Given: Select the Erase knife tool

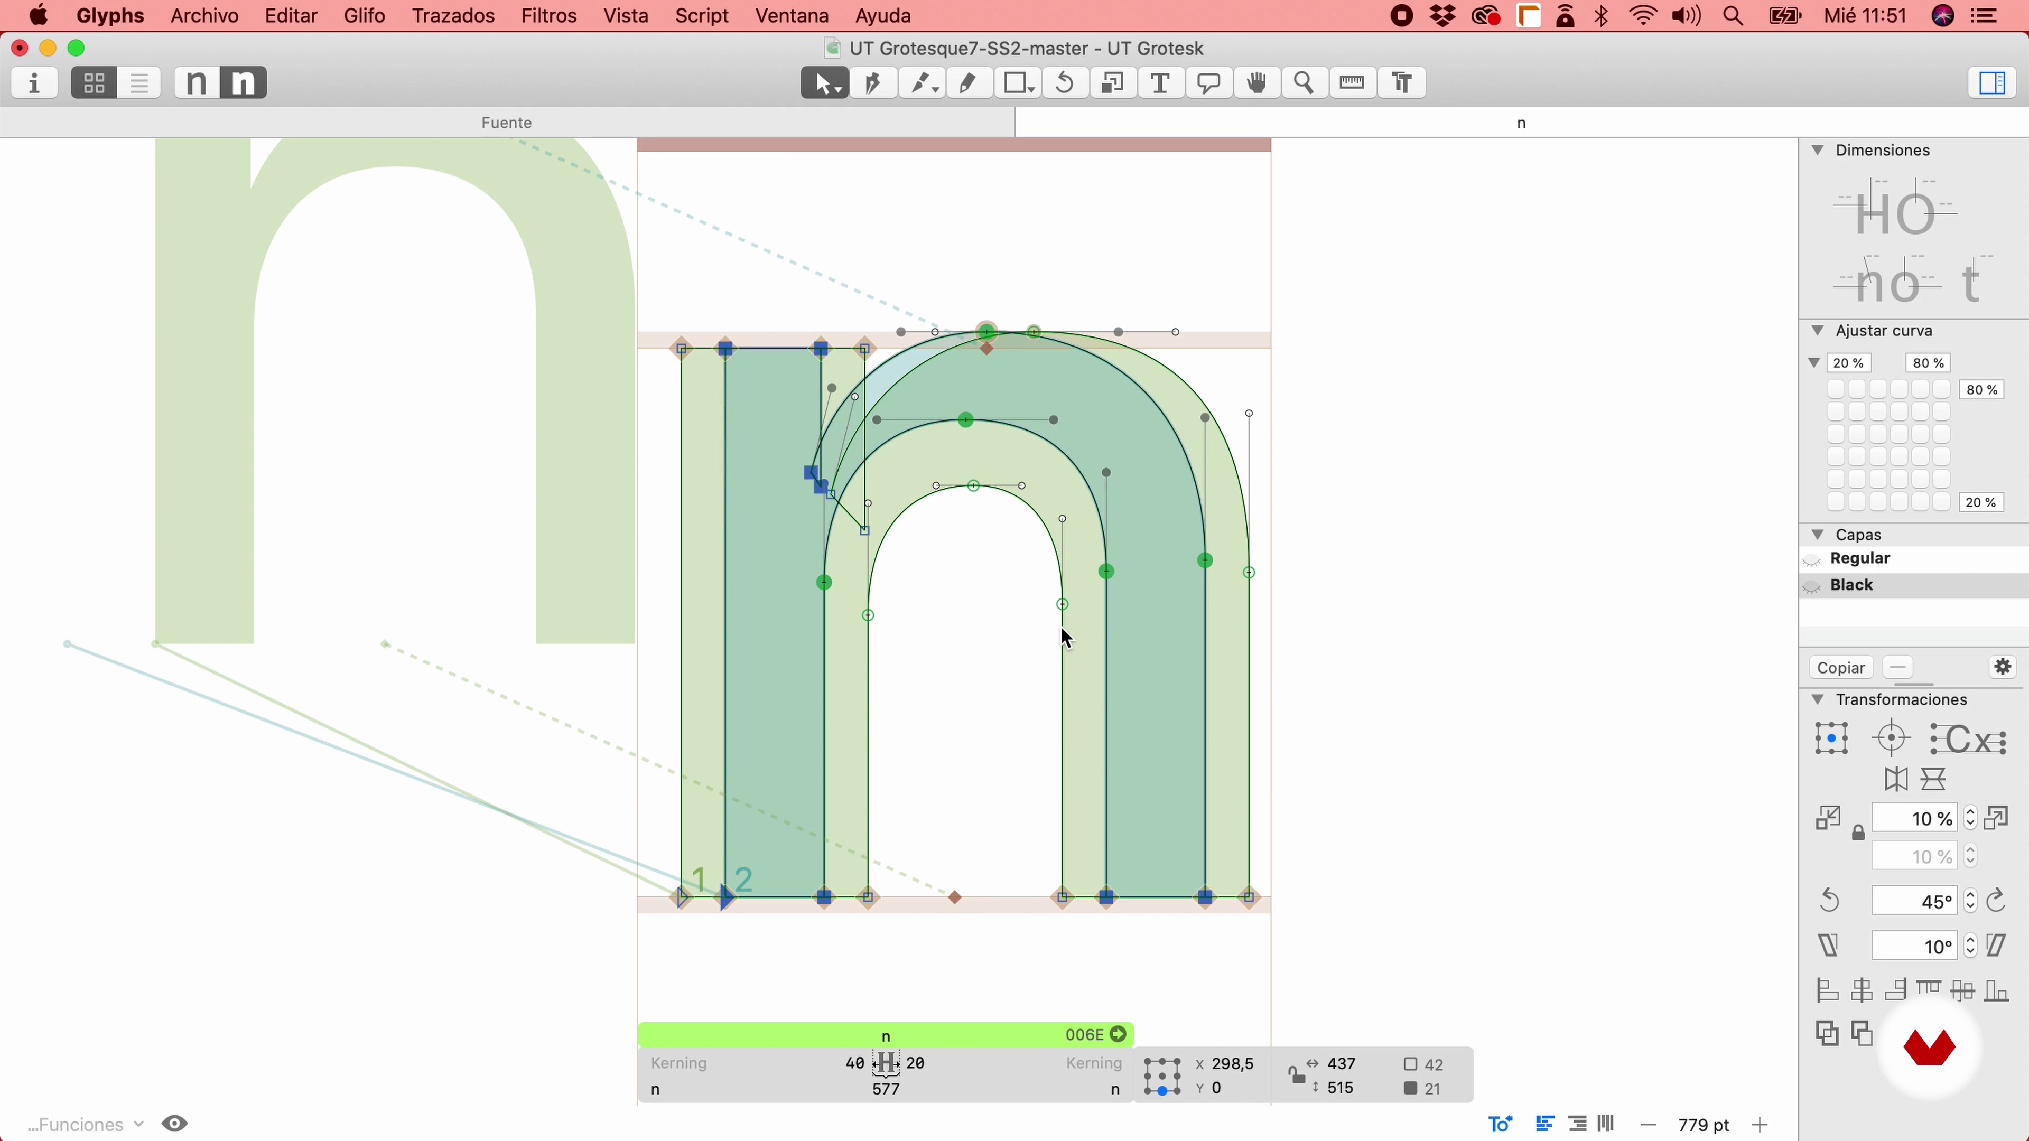Looking at the screenshot, I should (923, 83).
